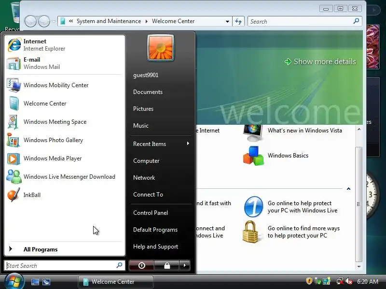
Task: Click Go online to find more ways text
Action: click(304, 232)
